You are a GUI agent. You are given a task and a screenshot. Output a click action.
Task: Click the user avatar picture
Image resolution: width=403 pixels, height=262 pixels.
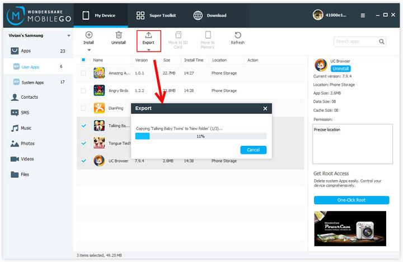click(x=318, y=15)
